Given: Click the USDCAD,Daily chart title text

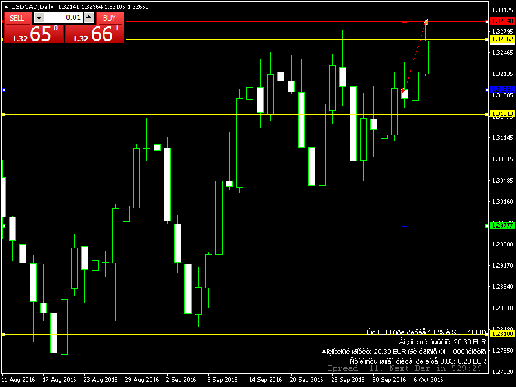Looking at the screenshot, I should tap(32, 7).
